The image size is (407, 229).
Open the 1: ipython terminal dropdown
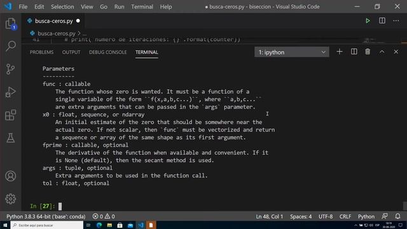tap(292, 52)
